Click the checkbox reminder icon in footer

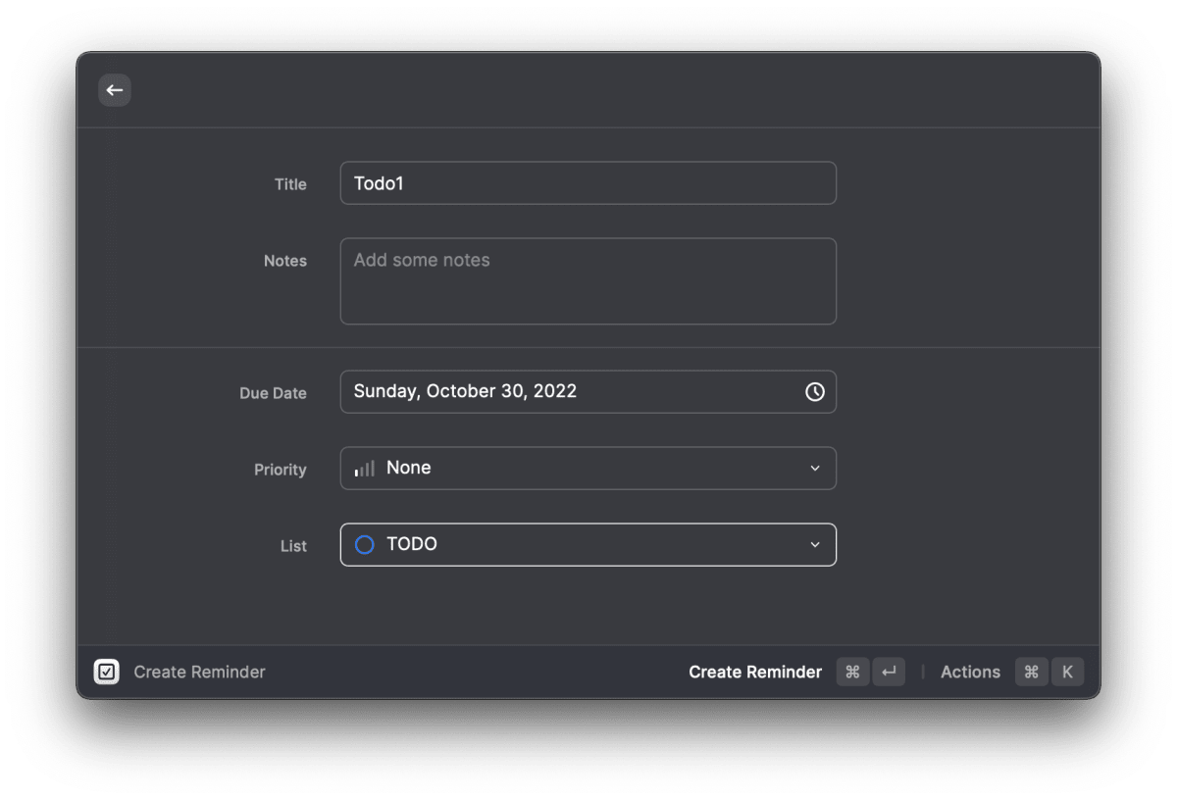coord(107,672)
